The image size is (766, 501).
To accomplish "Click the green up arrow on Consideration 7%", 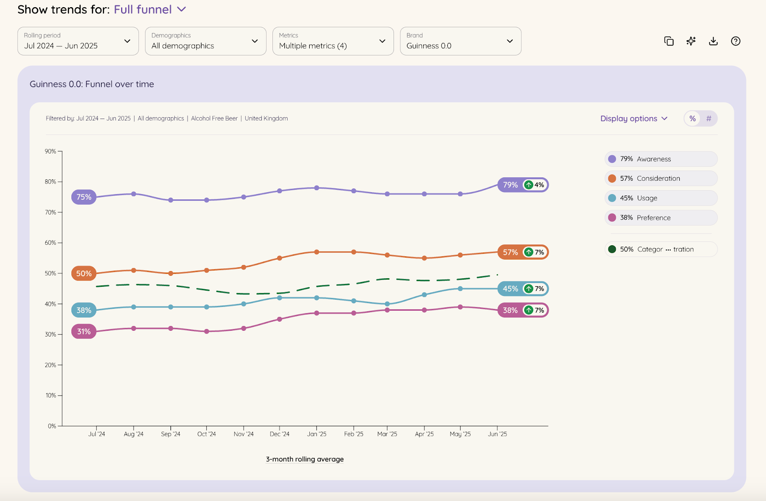I will (x=529, y=252).
